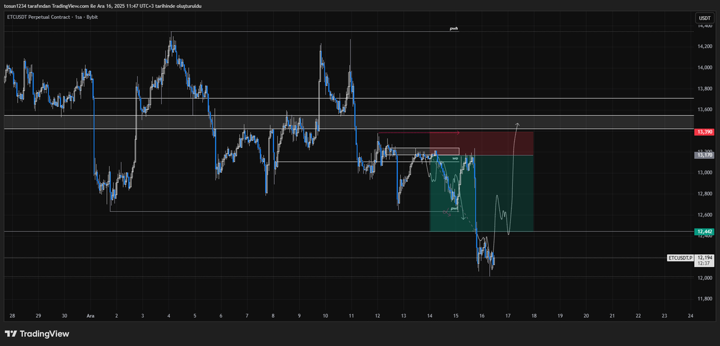Click date 18 on the time axis

pyautogui.click(x=534, y=315)
